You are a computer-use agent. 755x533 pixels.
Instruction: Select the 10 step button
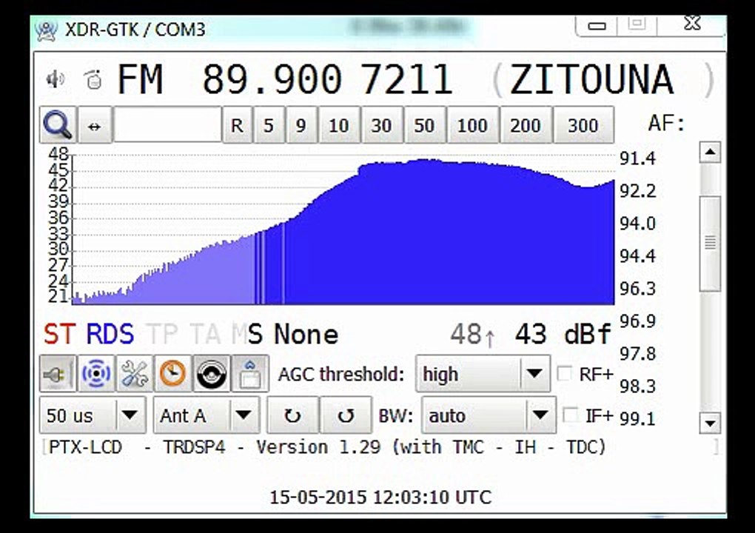click(339, 126)
